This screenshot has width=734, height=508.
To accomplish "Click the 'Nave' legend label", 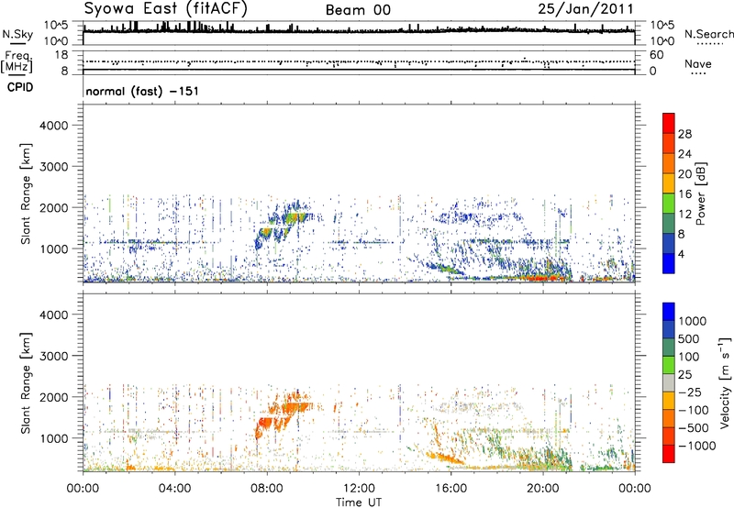I will [x=698, y=64].
